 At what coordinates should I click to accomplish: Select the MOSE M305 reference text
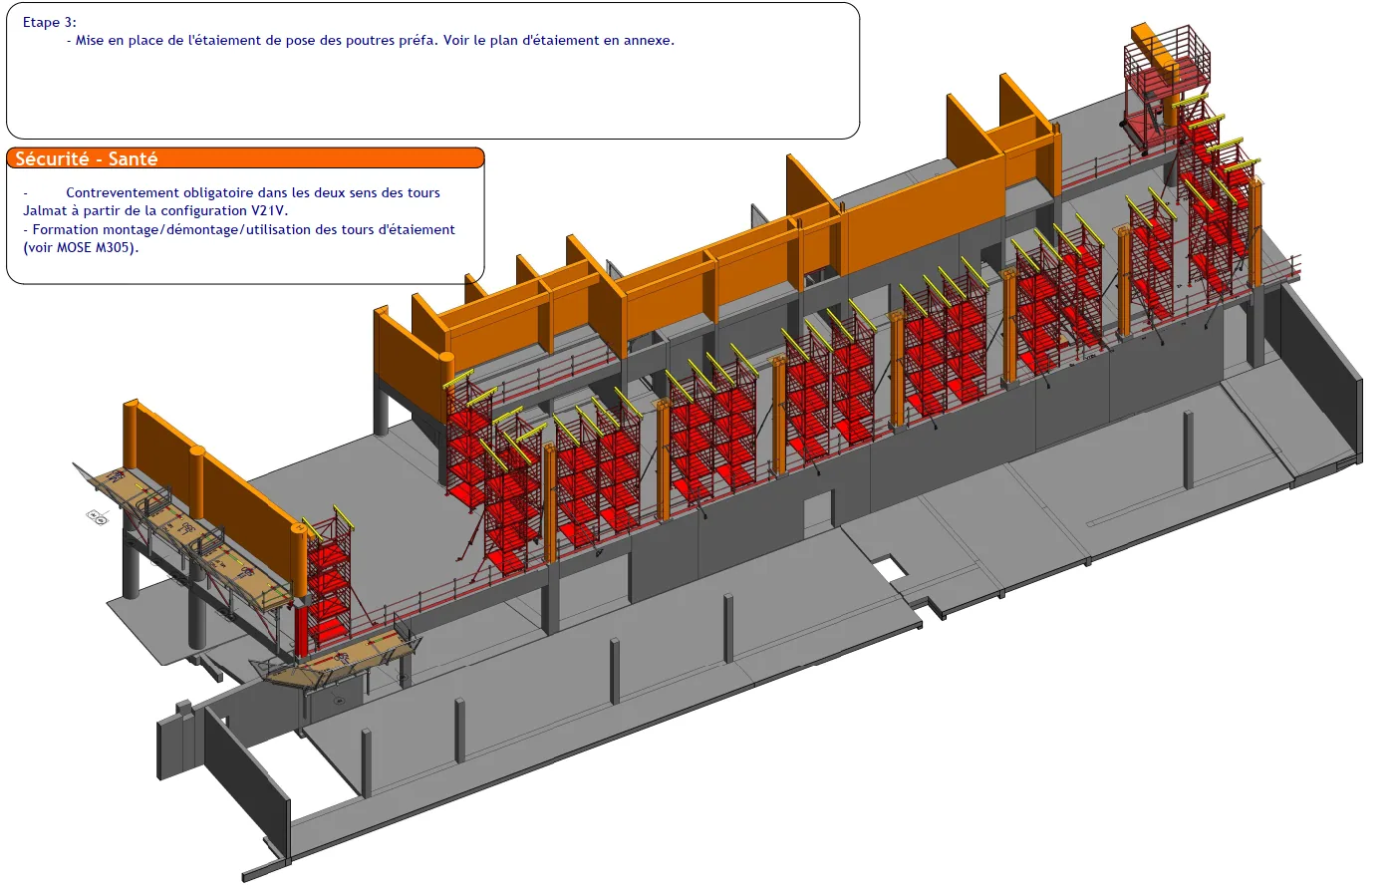point(82,247)
